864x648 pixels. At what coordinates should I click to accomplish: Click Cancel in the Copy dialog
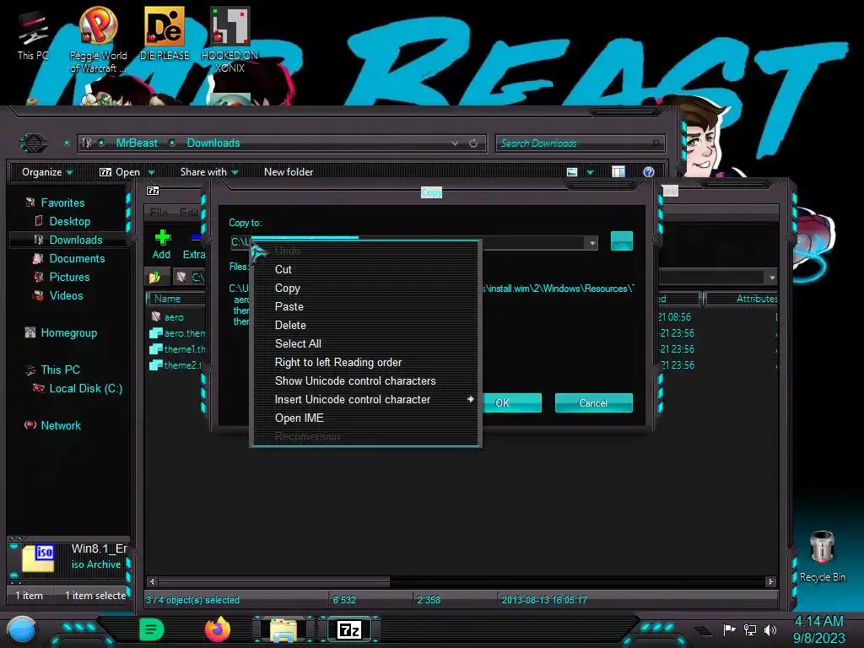[x=593, y=402]
